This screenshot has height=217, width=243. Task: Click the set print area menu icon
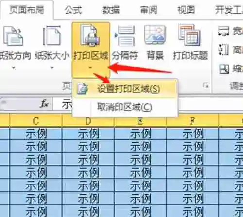pyautogui.click(x=83, y=89)
